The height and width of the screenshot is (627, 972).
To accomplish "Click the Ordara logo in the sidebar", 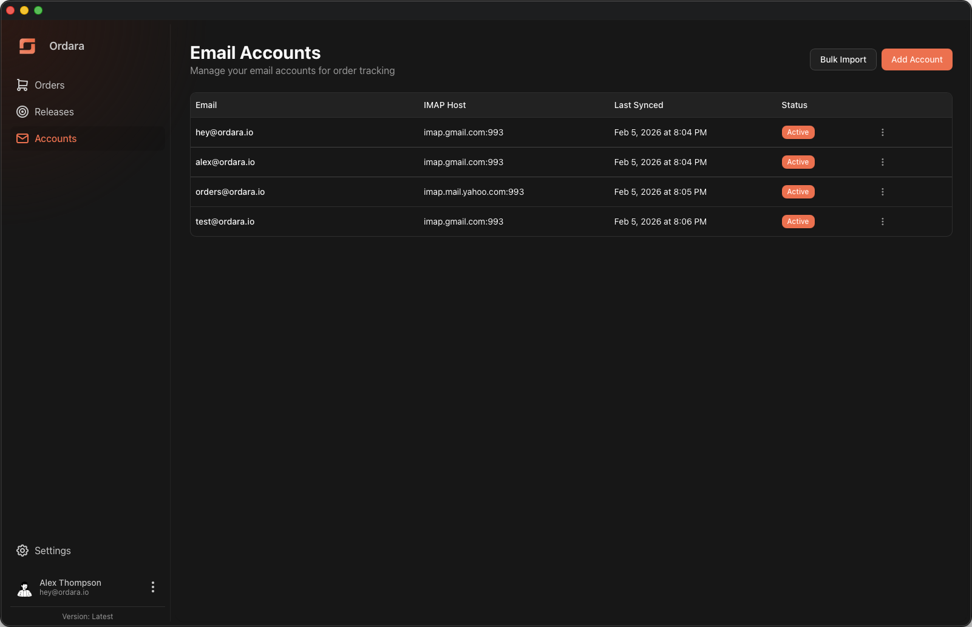I will [x=27, y=46].
